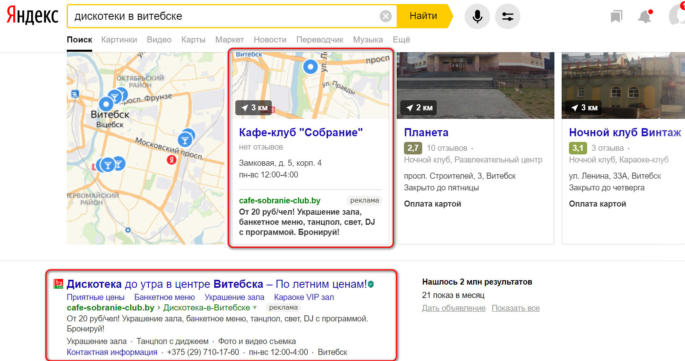Open Ночной клуб Винтаж title link
685x361 pixels.
click(625, 132)
